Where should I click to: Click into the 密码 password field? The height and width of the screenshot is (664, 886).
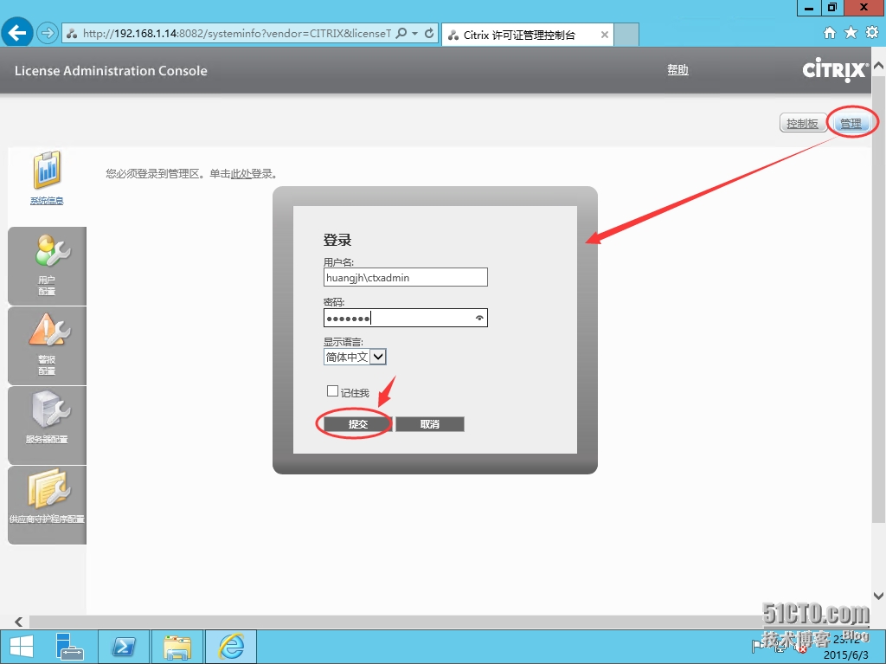click(x=406, y=318)
